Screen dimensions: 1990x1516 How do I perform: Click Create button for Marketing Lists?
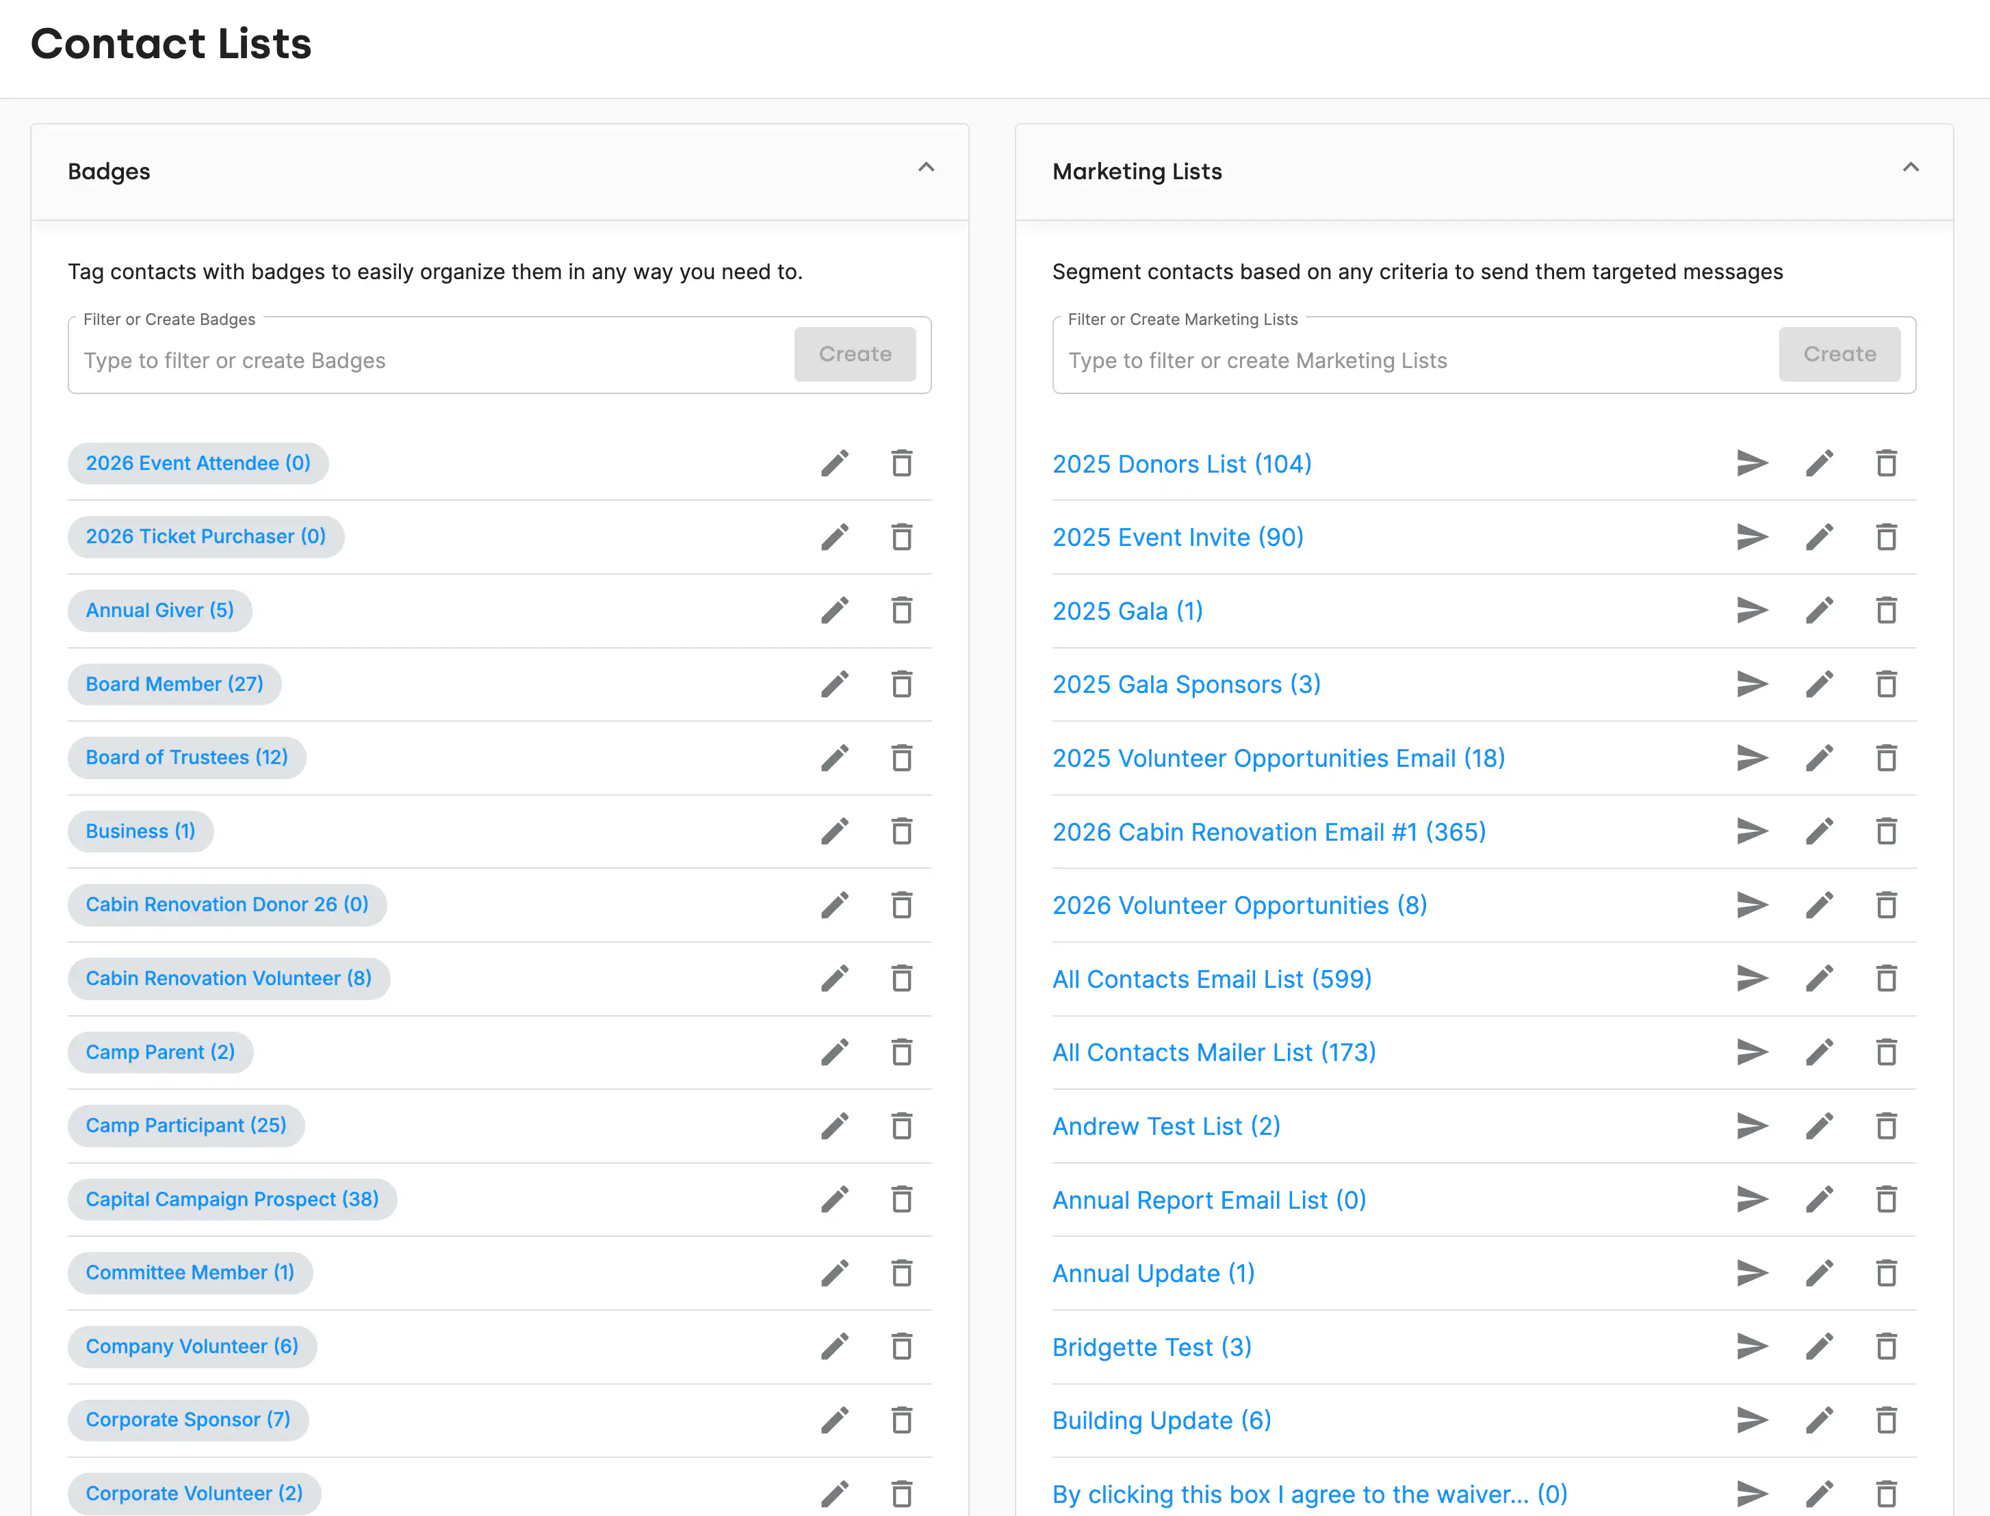tap(1839, 354)
